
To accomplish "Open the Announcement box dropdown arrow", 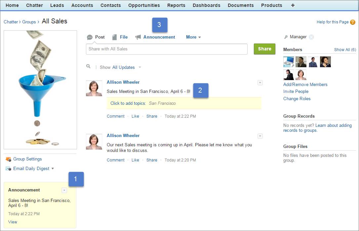I will pos(64,190).
